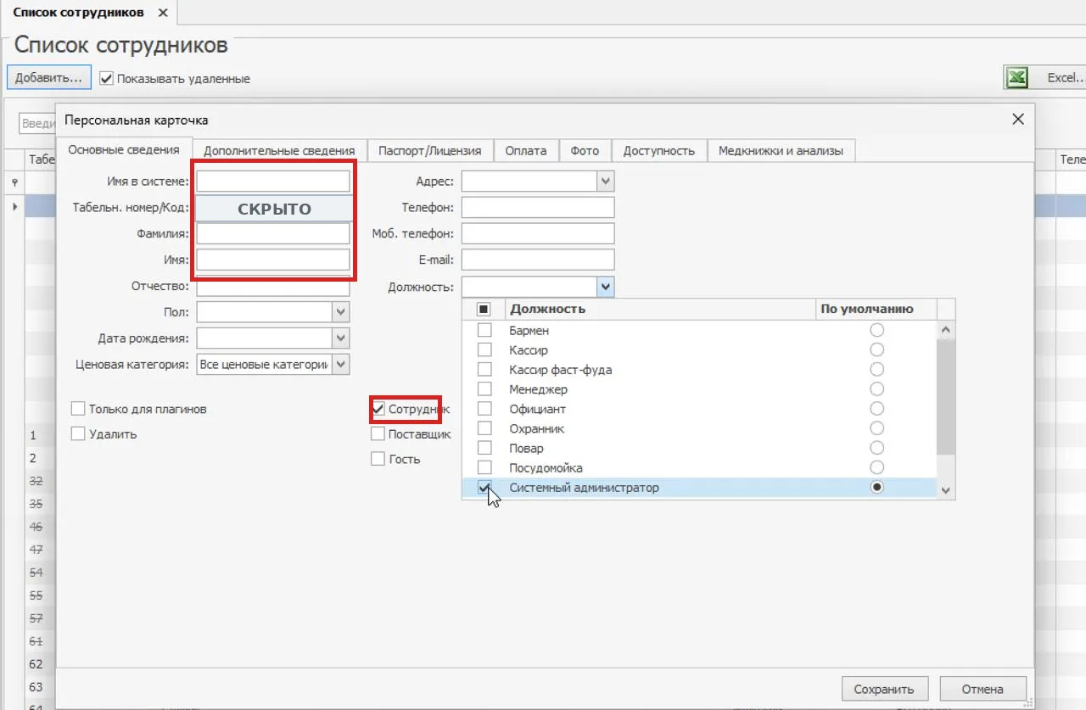1086x710 pixels.
Task: Check the Гость checkbox
Action: tap(378, 459)
